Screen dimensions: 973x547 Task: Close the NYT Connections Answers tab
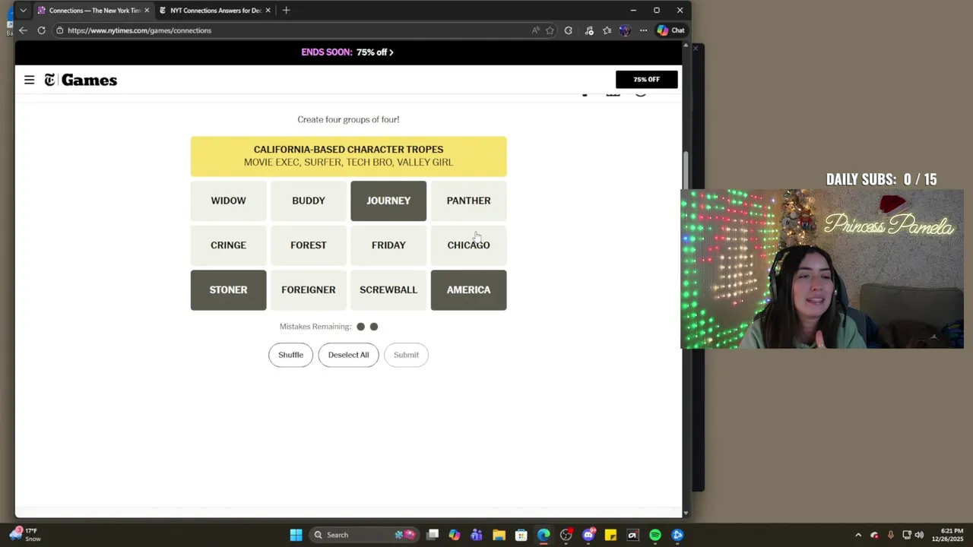pyautogui.click(x=268, y=11)
